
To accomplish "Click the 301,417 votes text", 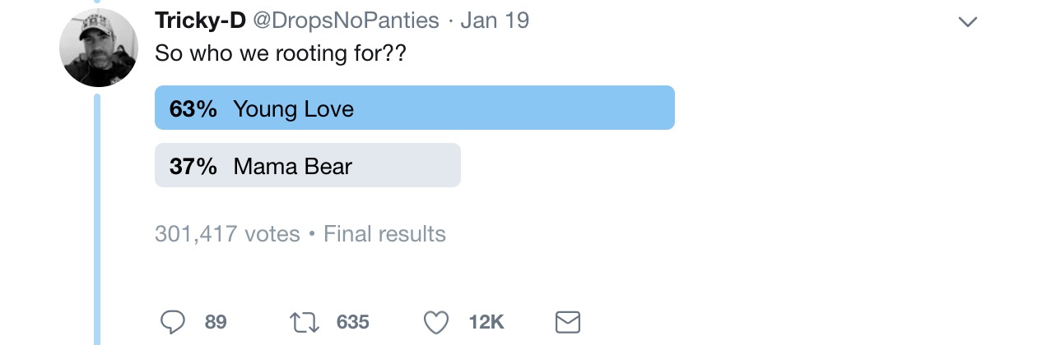I will pos(227,234).
